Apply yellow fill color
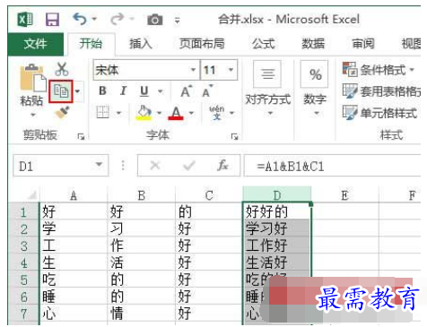Screen dimensions: 427x327 (144, 113)
